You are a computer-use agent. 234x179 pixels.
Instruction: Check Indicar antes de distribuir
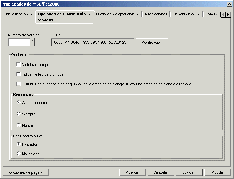coord(18,74)
